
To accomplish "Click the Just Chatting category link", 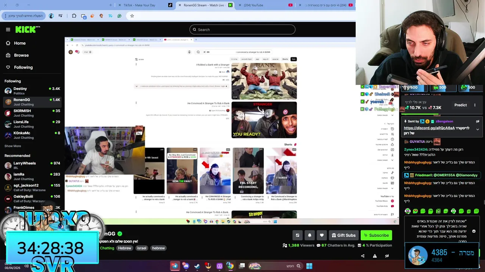I will click(107, 248).
